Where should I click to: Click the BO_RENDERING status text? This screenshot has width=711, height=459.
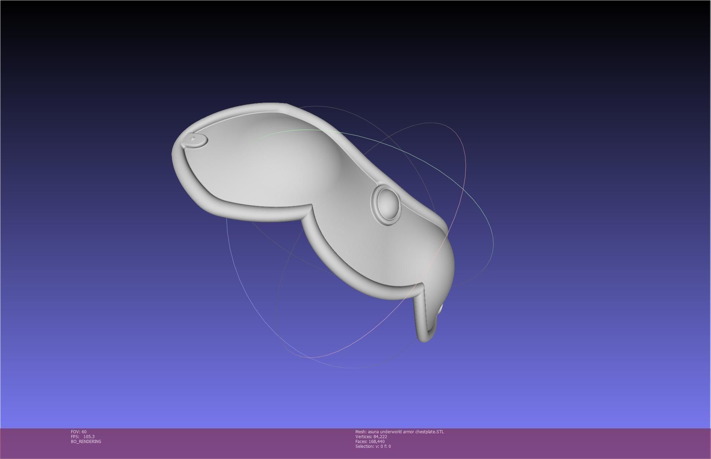pos(86,441)
